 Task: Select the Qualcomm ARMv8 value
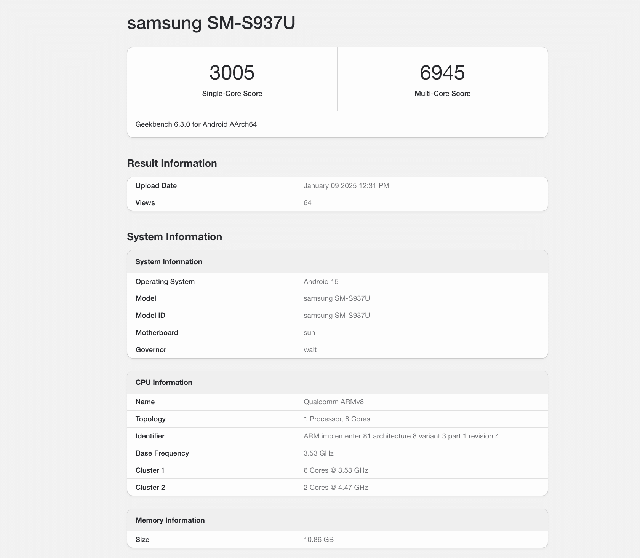pyautogui.click(x=334, y=402)
